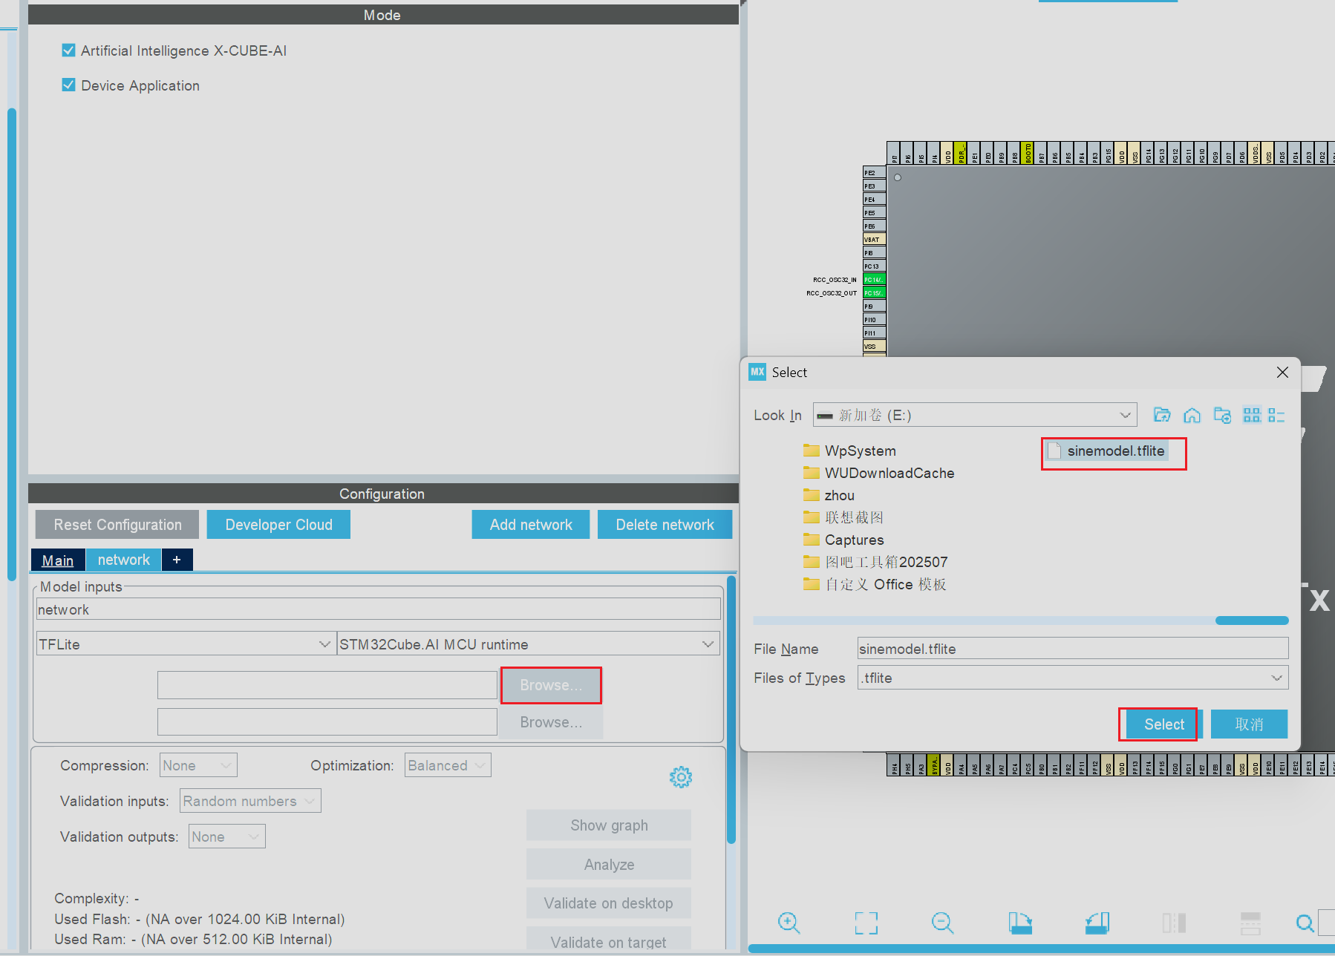Screen dimensions: 1335x956
Task: Open Developer Cloud
Action: pos(278,525)
